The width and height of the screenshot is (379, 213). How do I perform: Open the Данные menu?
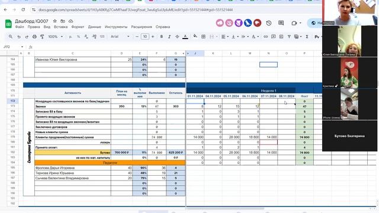click(94, 27)
